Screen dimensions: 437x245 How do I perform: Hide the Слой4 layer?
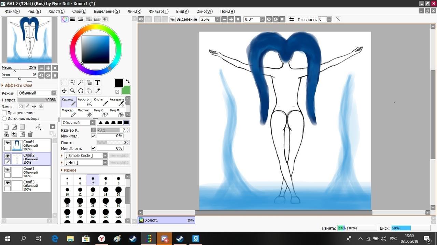(7, 143)
